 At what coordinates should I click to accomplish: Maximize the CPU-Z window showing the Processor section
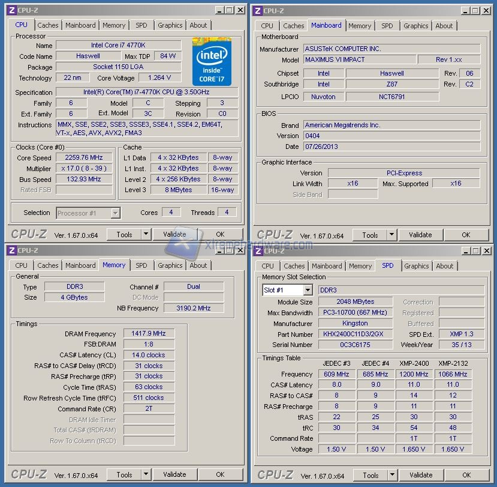[230, 10]
